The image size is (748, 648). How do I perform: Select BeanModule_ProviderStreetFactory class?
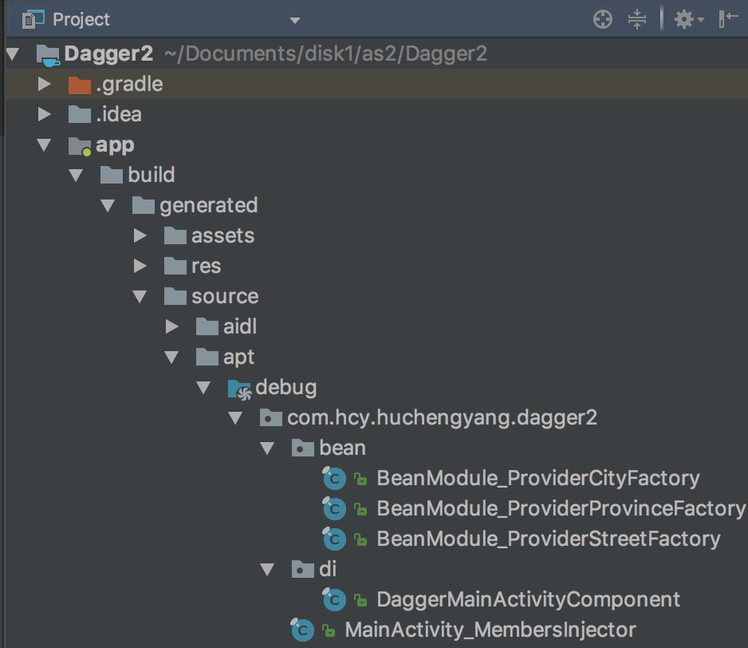[x=549, y=539]
